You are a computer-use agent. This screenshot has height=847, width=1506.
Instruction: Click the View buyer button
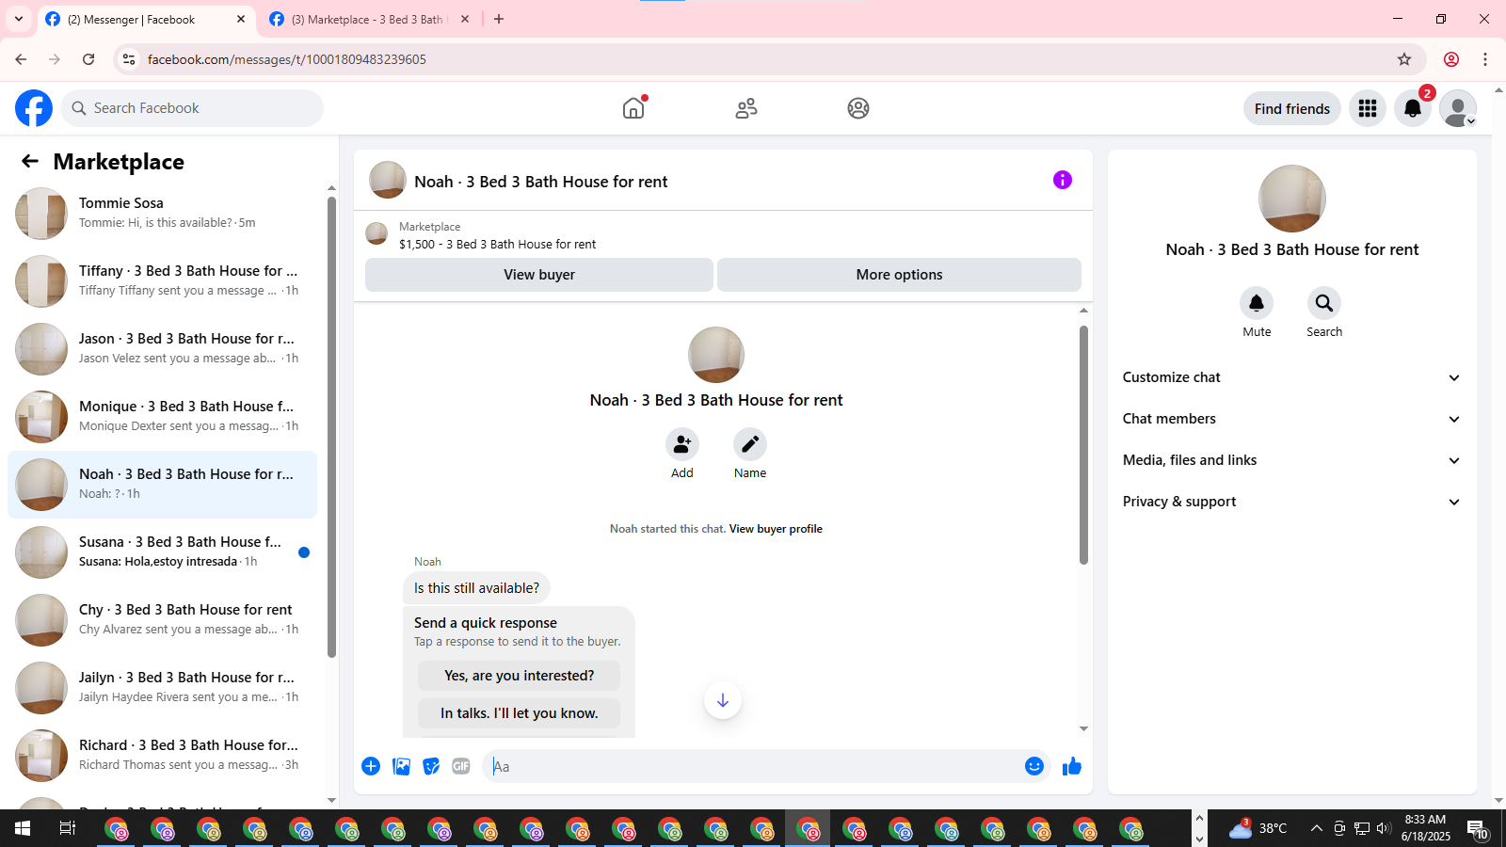coord(539,275)
